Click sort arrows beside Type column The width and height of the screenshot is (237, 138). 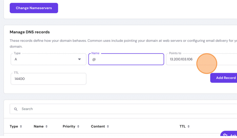tap(21, 126)
